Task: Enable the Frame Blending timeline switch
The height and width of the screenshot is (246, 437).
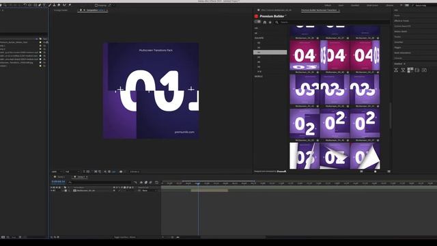Action: pyautogui.click(x=146, y=182)
